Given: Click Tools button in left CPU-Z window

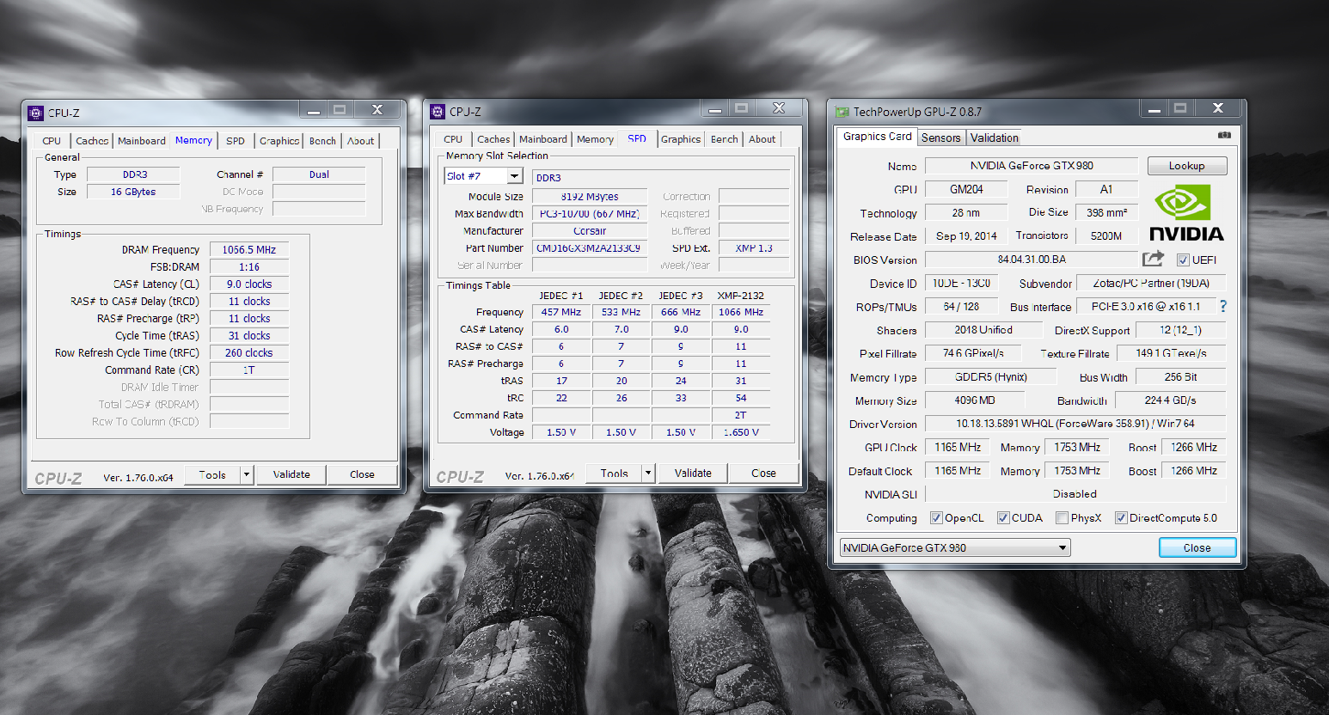Looking at the screenshot, I should [x=212, y=474].
